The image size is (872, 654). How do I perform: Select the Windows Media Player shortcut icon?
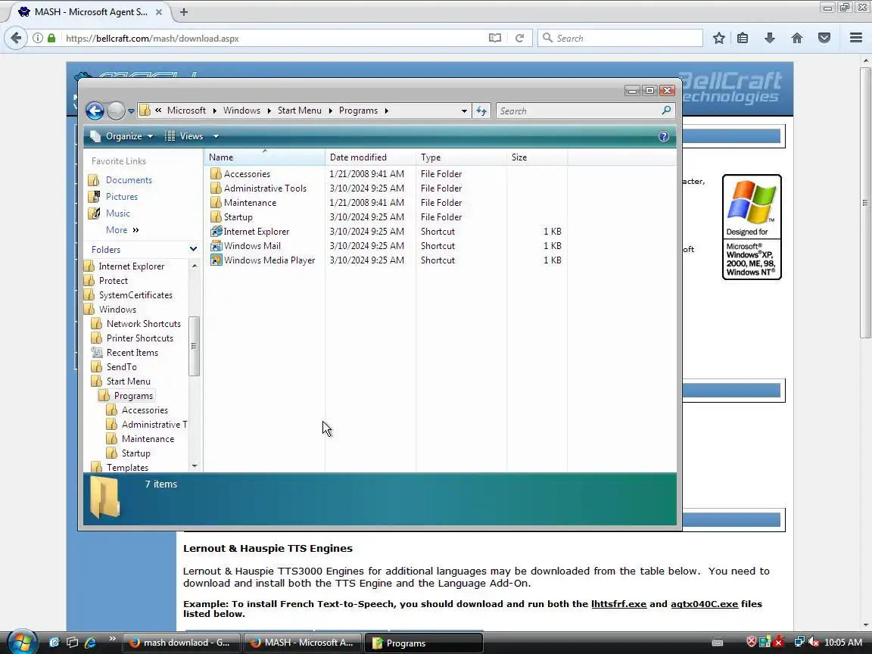tap(216, 260)
